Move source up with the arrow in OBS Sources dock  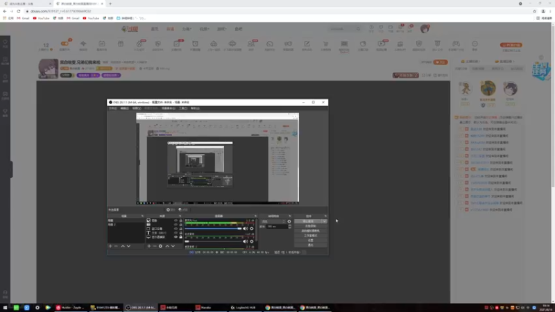[x=167, y=246]
